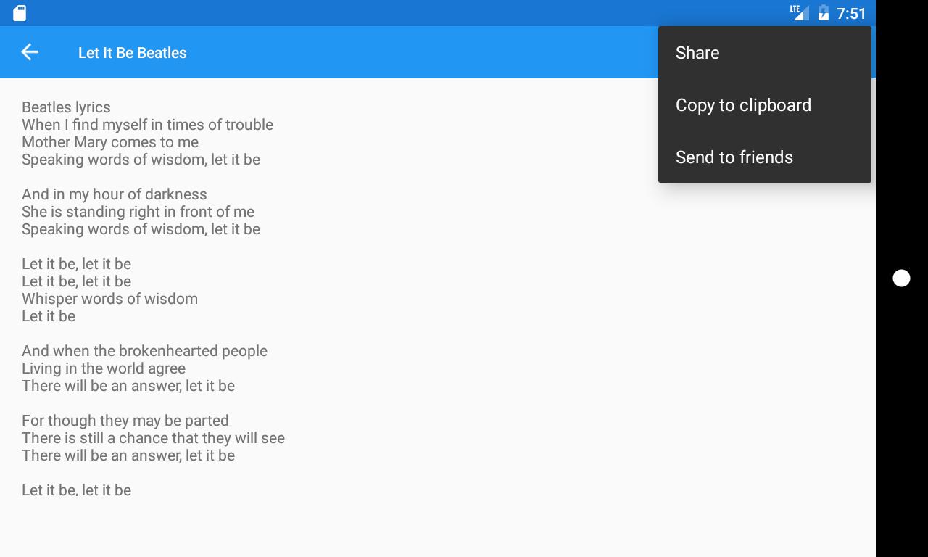Tap the 7:51 clock in status bar
The image size is (928, 557).
[851, 13]
